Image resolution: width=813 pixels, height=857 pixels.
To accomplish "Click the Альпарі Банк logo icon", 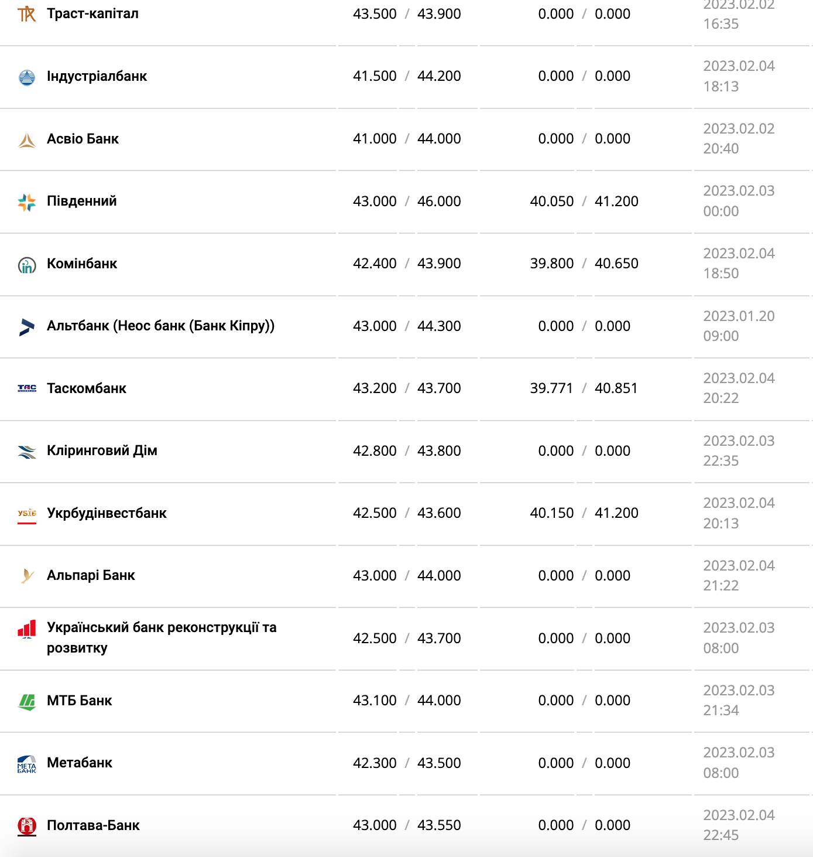I will point(27,576).
